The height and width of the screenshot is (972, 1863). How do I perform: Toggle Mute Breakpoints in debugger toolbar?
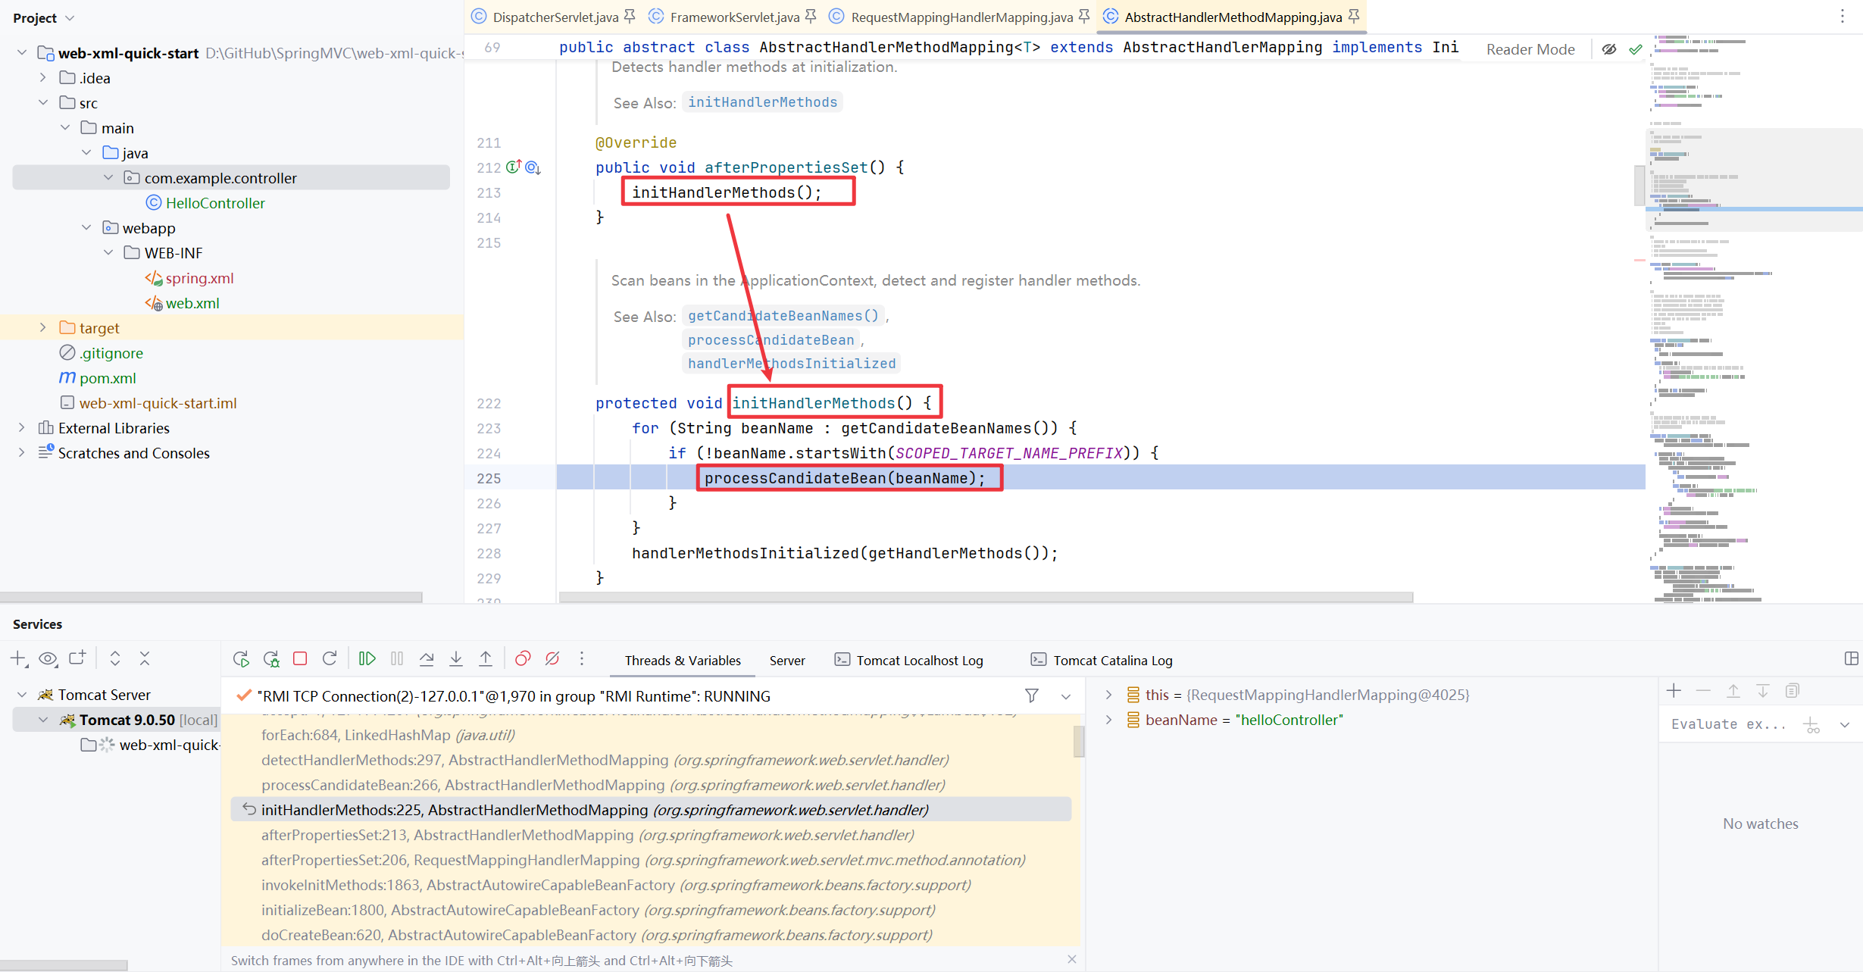pos(552,659)
